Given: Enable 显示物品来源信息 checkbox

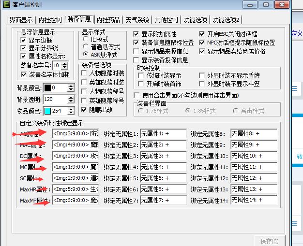Looking at the screenshot, I should tap(136, 51).
